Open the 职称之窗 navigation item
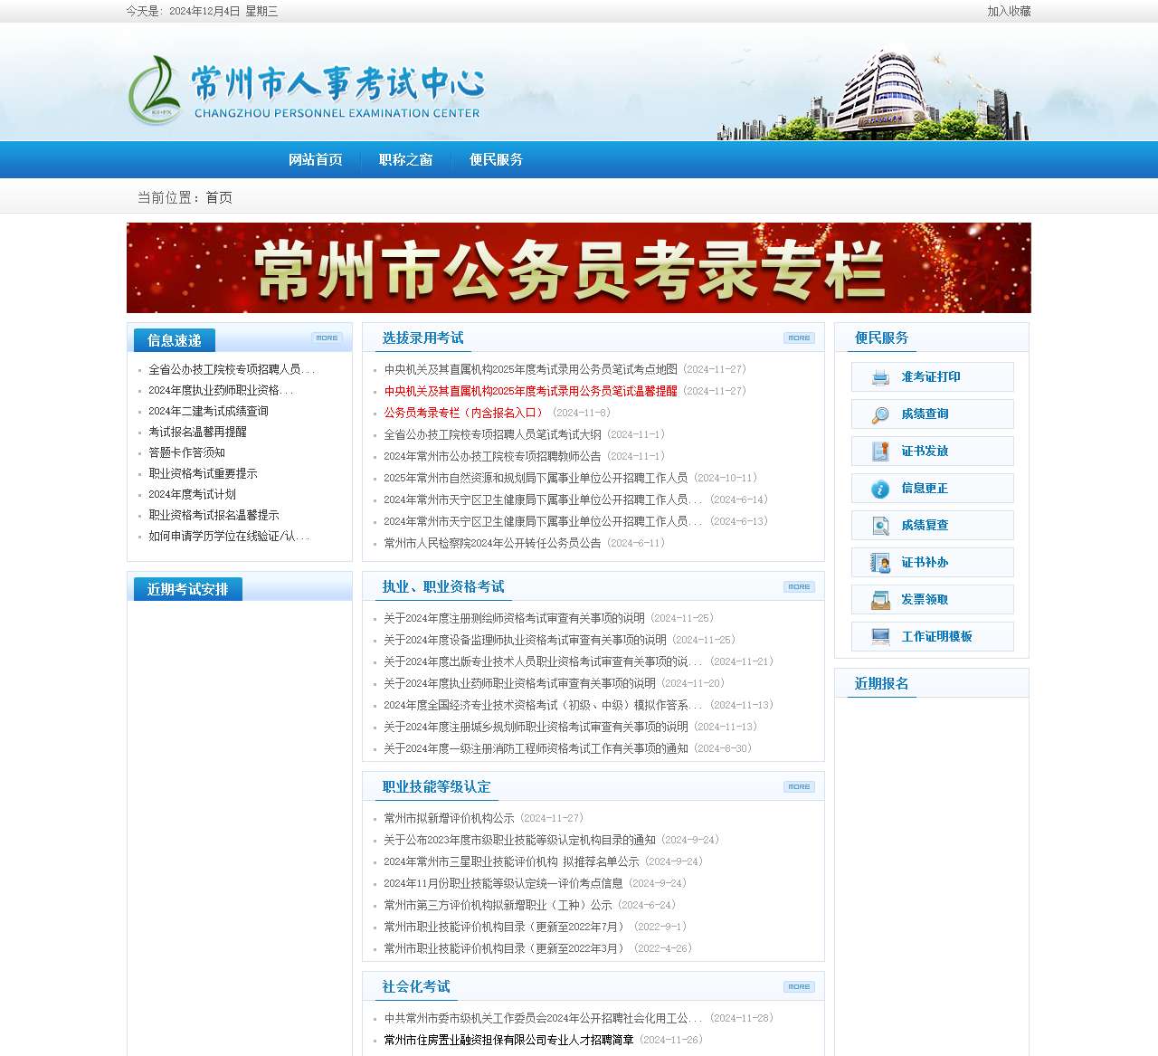Viewport: 1158px width, 1056px height. (406, 160)
